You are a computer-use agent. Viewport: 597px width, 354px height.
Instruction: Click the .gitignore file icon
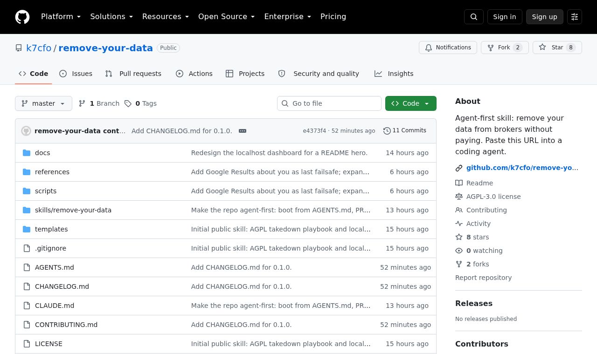(x=27, y=248)
